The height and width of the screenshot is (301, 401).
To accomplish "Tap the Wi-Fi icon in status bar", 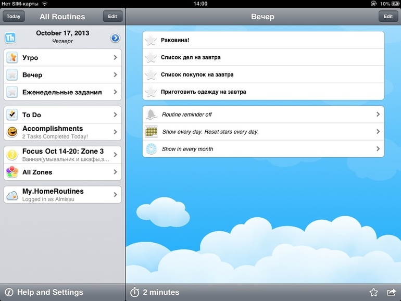I will click(44, 4).
